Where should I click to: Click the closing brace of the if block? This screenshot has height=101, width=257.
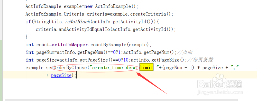pos(27,37)
